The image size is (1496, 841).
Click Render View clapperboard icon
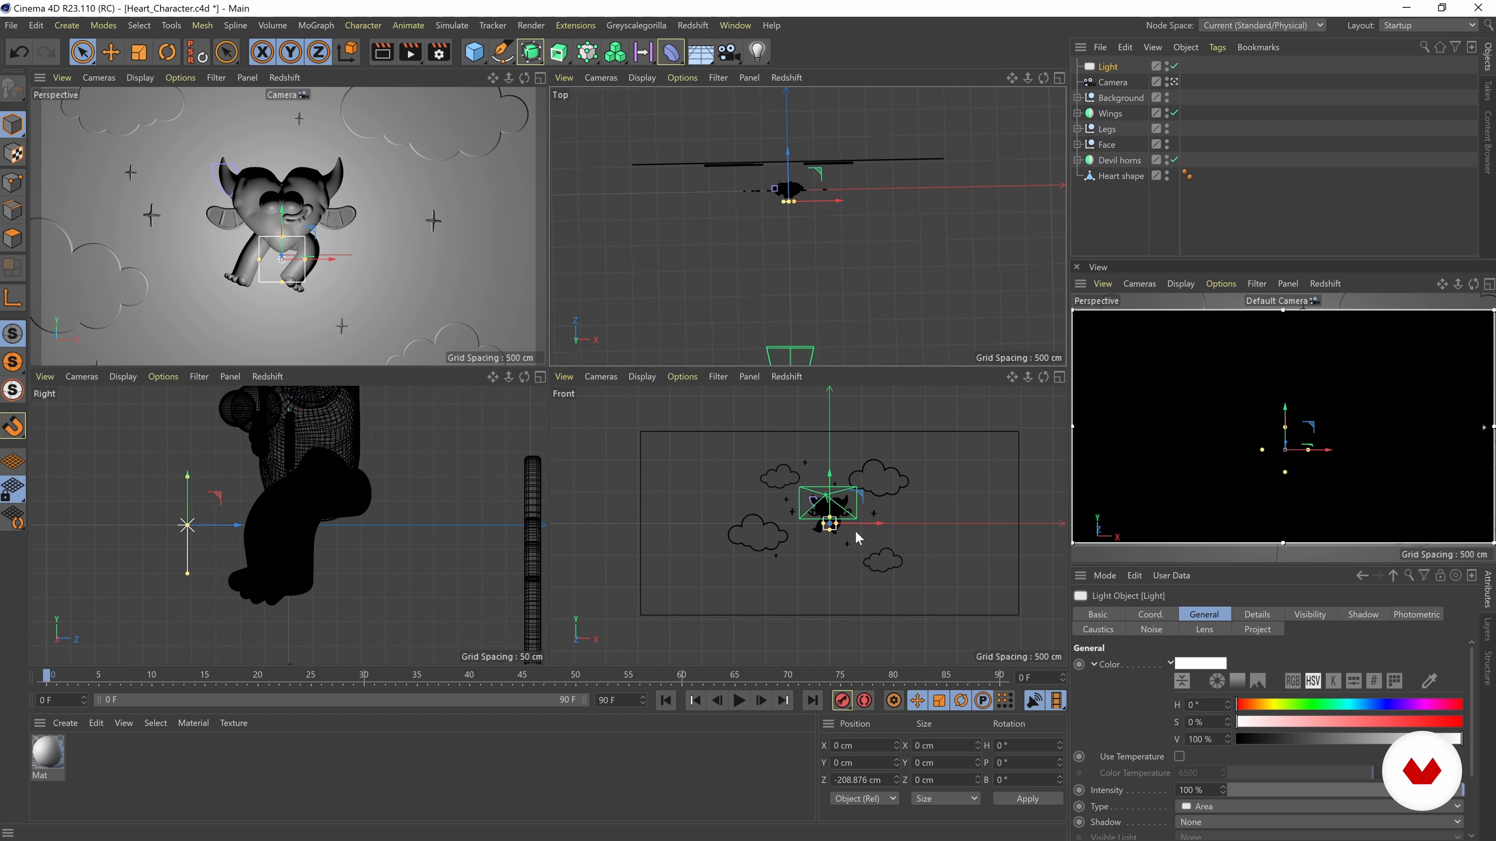tap(382, 52)
